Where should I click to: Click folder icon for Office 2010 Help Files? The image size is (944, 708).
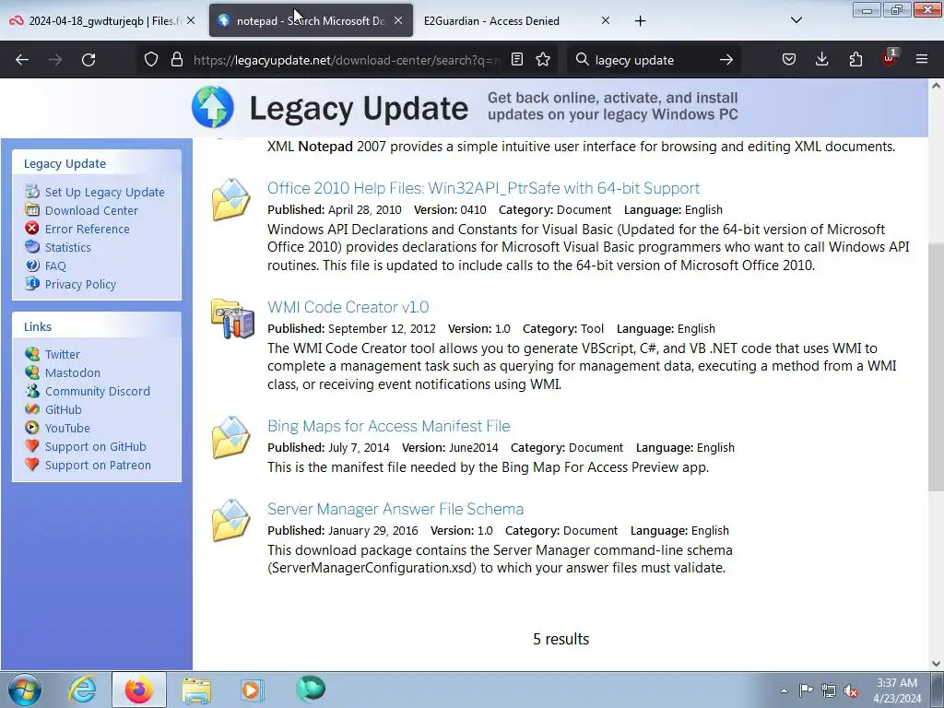pos(230,199)
